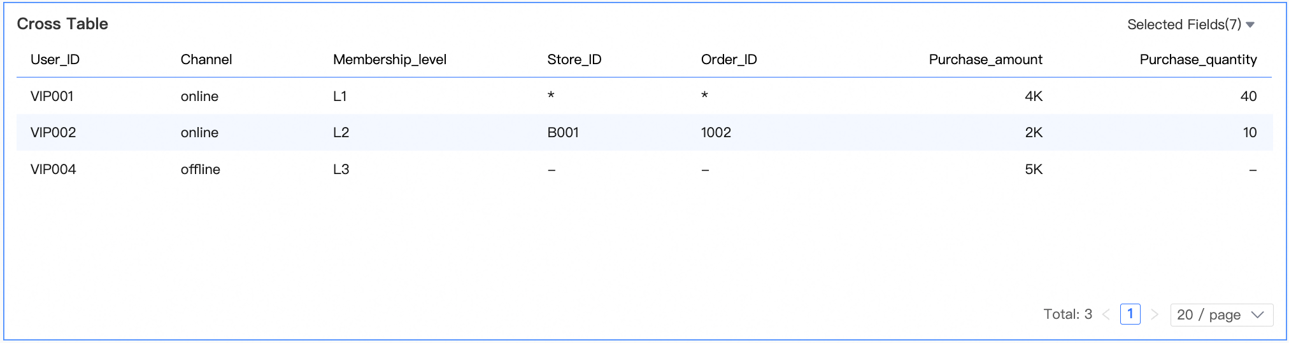The height and width of the screenshot is (343, 1289).
Task: Click the Order_ID column header
Action: click(729, 60)
